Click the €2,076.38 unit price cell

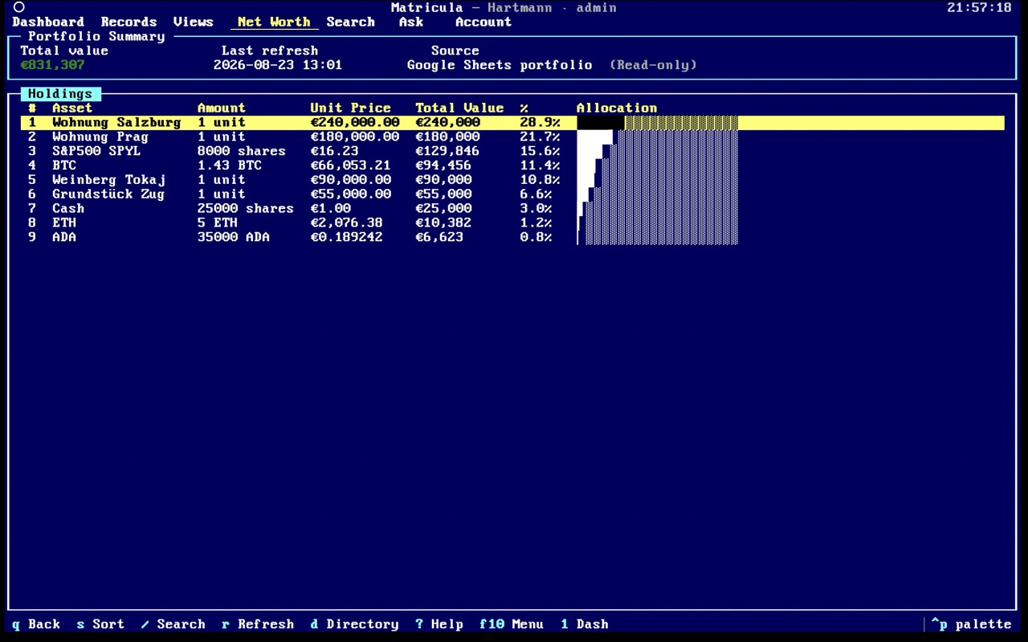(x=347, y=223)
